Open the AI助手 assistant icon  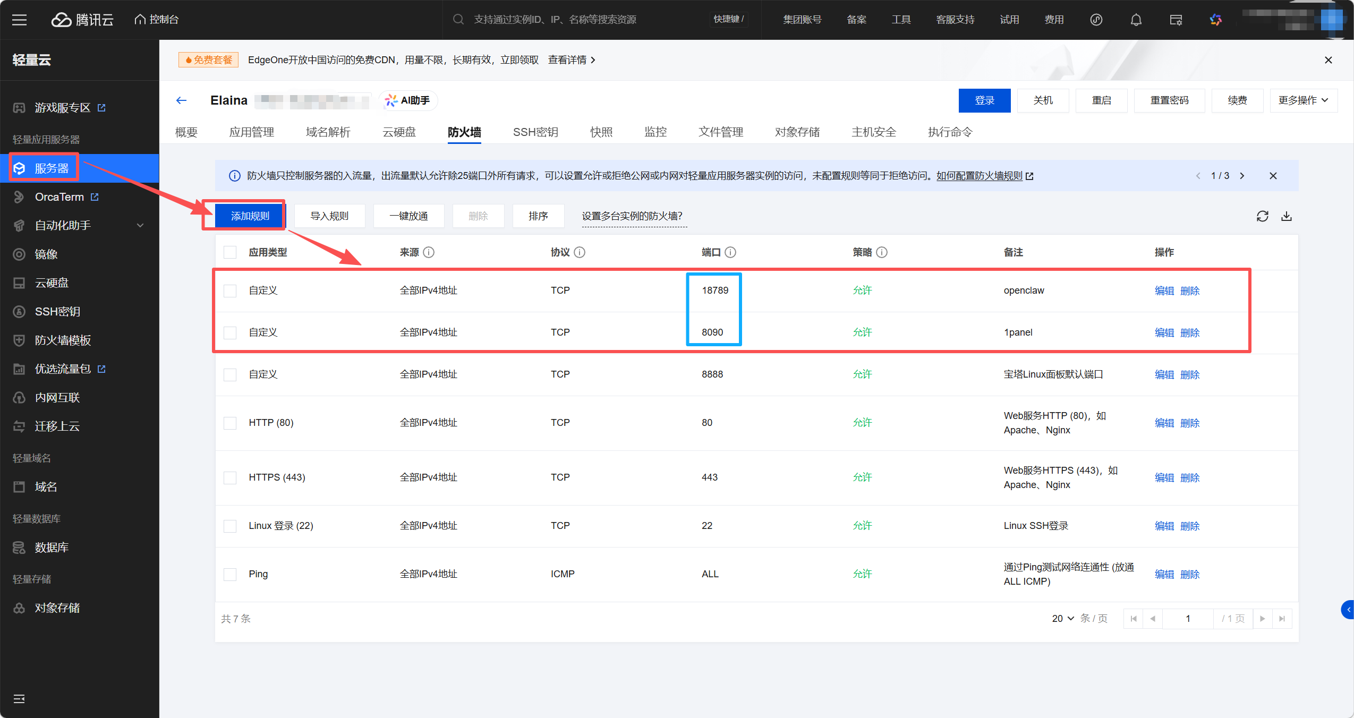408,100
